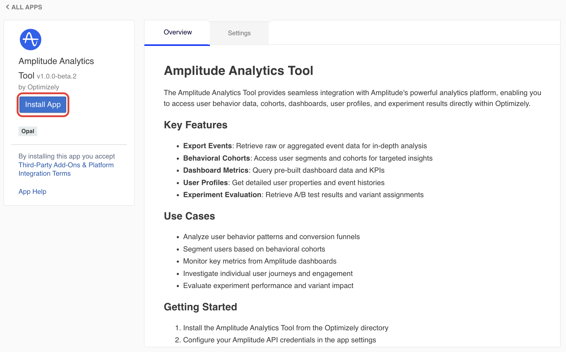
Task: Click the v1.0.0-beta.2 version label
Action: click(x=57, y=76)
